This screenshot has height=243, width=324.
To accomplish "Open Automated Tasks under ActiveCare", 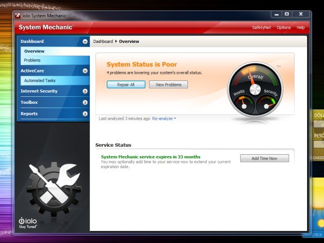I will click(55, 80).
